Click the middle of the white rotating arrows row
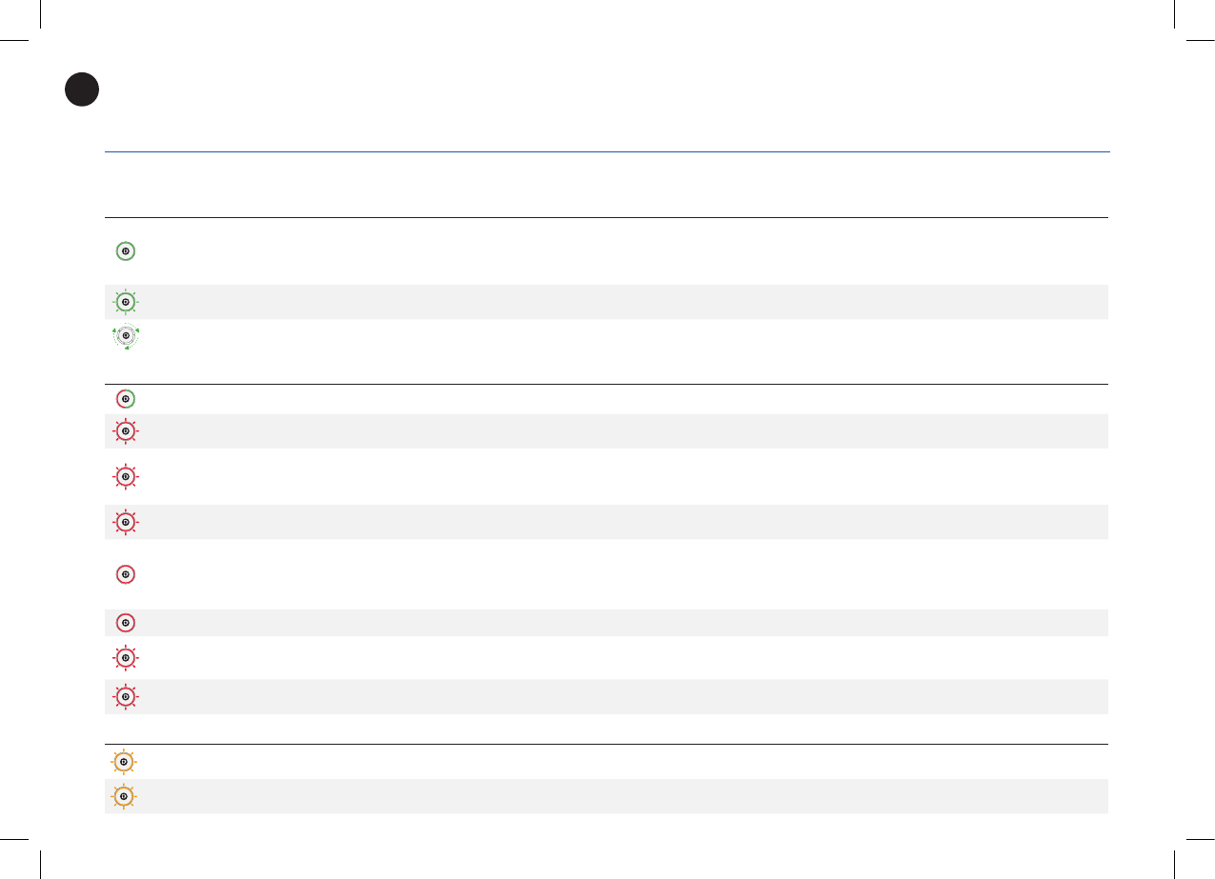The width and height of the screenshot is (1215, 879). pyautogui.click(x=606, y=351)
